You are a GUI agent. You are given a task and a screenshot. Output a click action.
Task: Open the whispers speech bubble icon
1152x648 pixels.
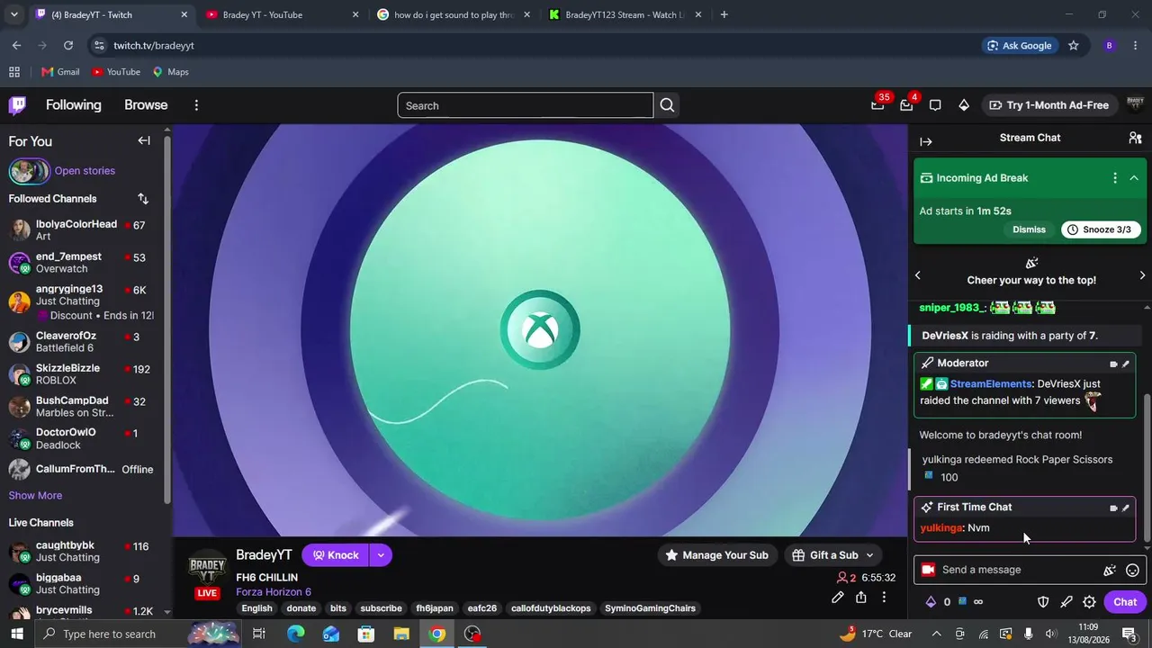click(935, 105)
